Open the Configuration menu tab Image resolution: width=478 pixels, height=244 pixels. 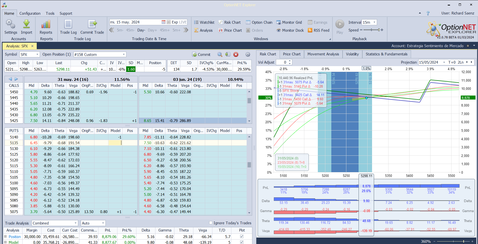pyautogui.click(x=30, y=13)
